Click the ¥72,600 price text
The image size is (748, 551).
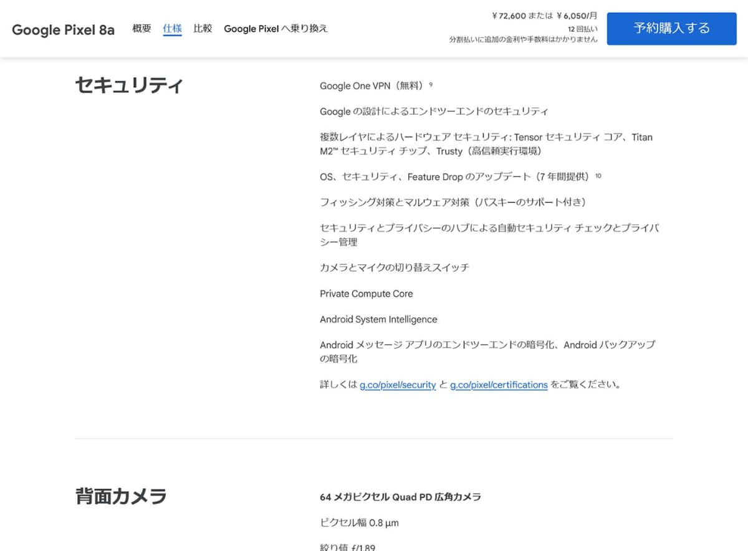(508, 16)
